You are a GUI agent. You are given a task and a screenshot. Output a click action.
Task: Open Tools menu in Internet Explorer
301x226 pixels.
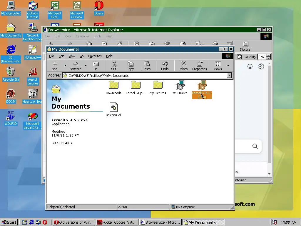click(97, 36)
